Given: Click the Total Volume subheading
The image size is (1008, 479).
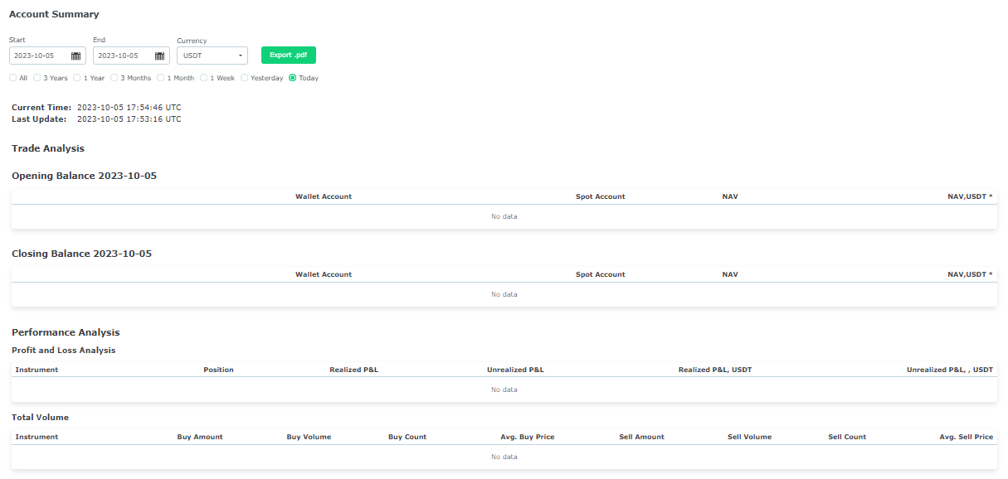Looking at the screenshot, I should click(40, 418).
